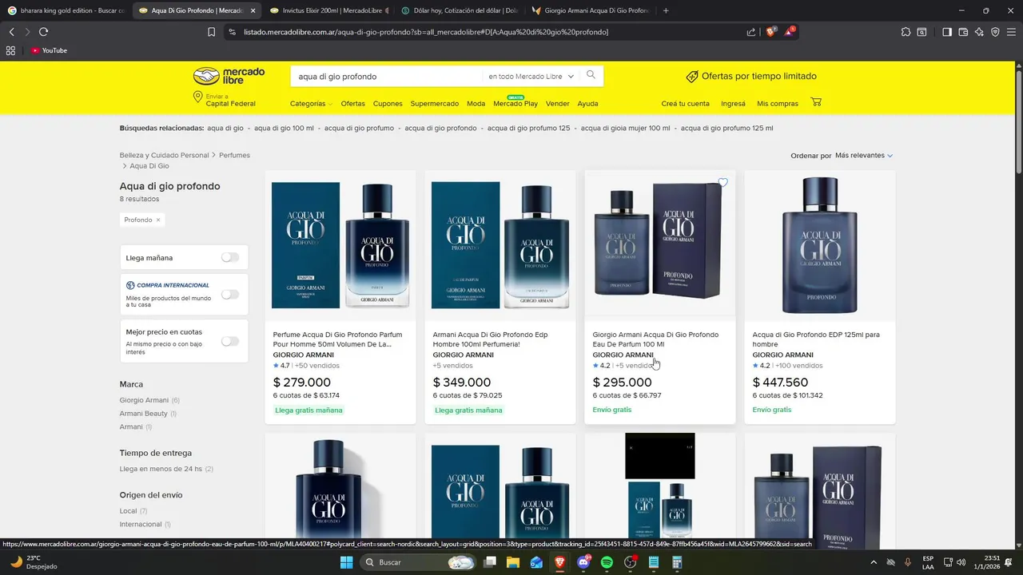Click the related search 'aqua di gio 100 ml'
Image resolution: width=1023 pixels, height=575 pixels.
point(284,128)
